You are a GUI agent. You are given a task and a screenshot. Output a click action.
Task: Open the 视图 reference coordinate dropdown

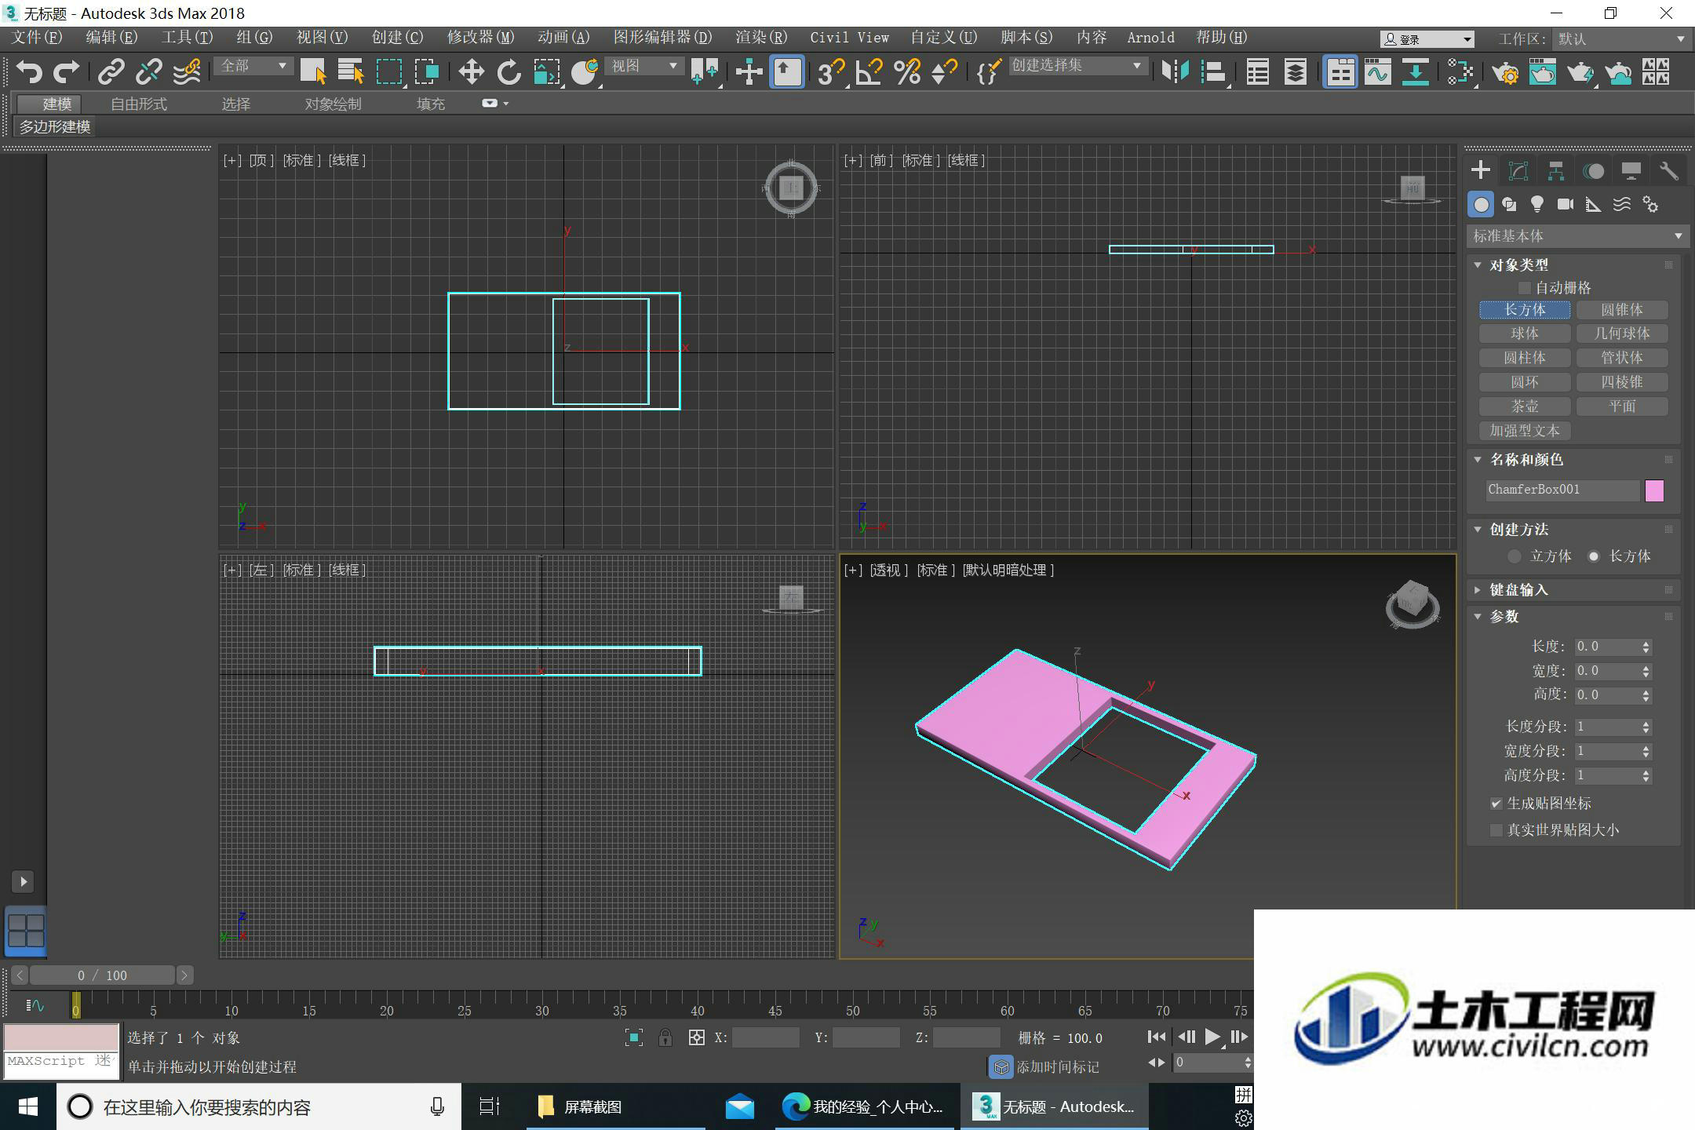(x=645, y=66)
